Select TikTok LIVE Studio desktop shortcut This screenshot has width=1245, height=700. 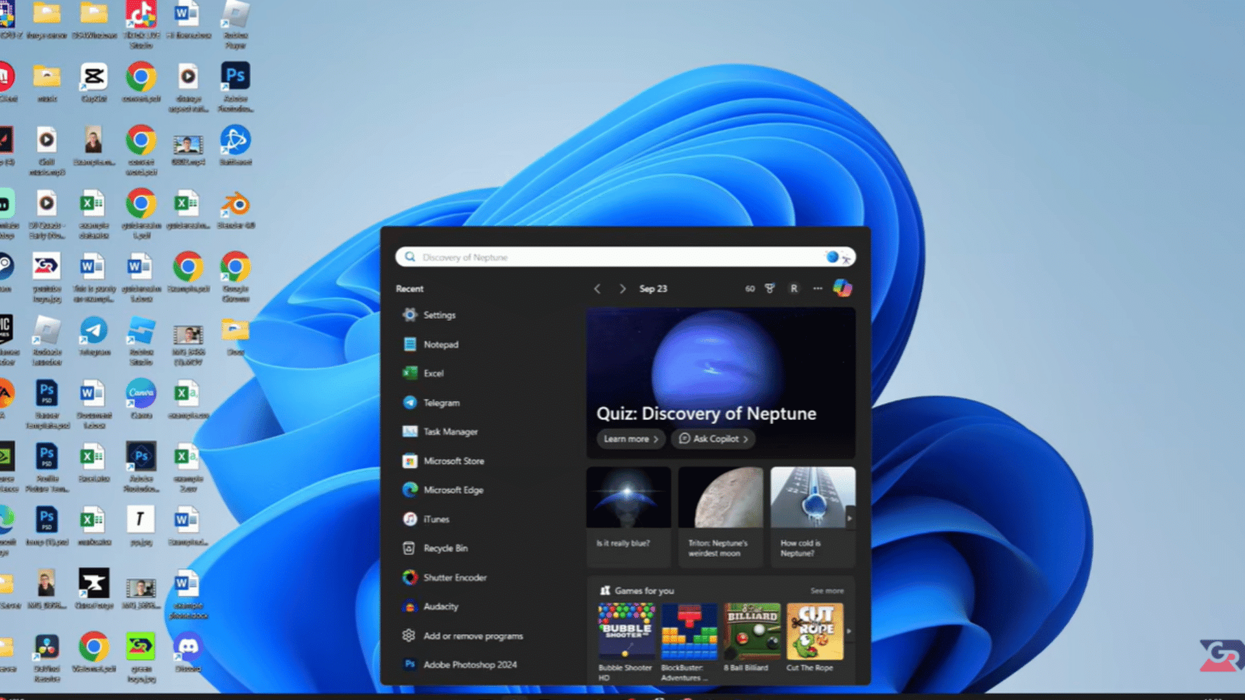tap(141, 25)
